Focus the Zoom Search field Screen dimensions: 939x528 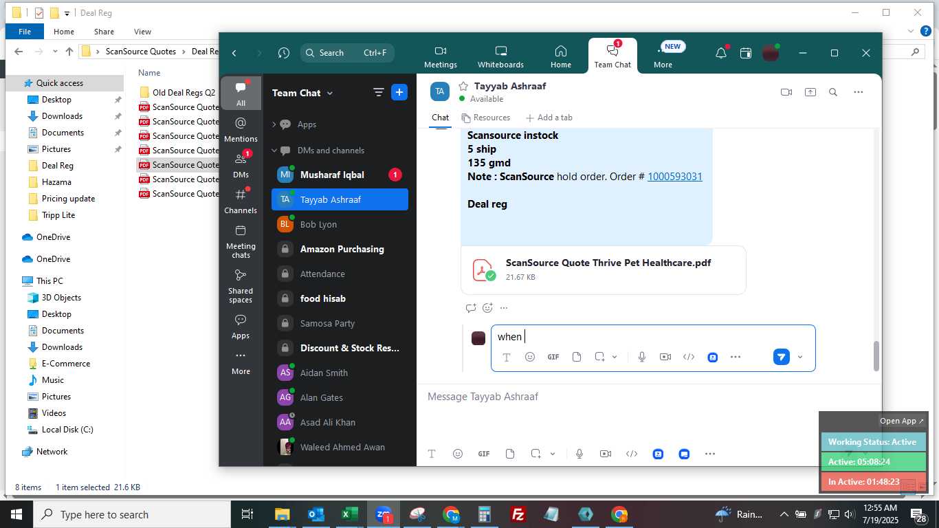click(348, 53)
